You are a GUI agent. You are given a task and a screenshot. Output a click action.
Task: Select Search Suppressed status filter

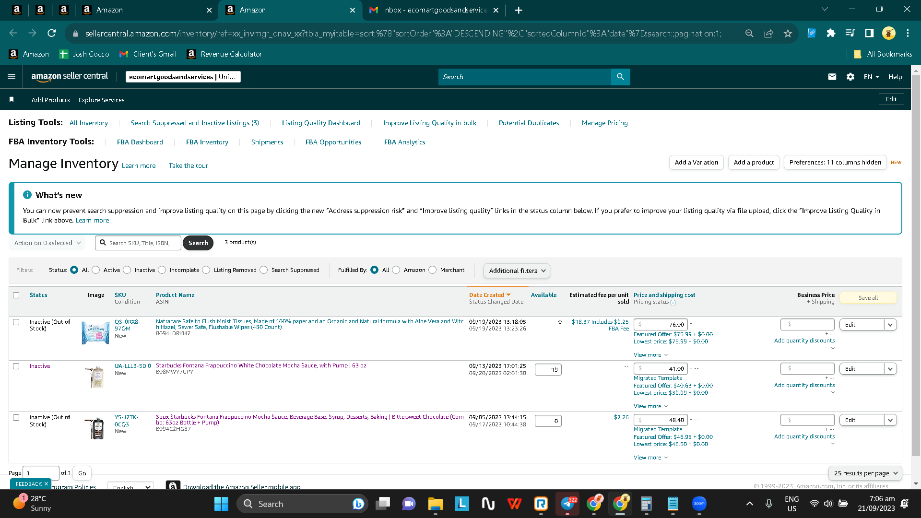tap(264, 270)
